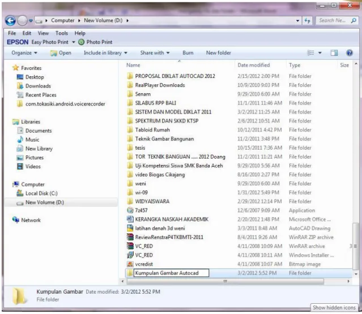Click the Photo Print button
The width and height of the screenshot is (362, 314).
[x=95, y=42]
